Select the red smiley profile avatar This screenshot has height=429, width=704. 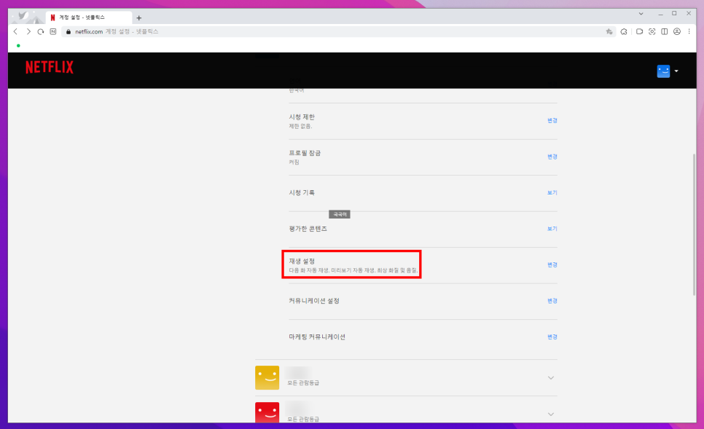(267, 412)
